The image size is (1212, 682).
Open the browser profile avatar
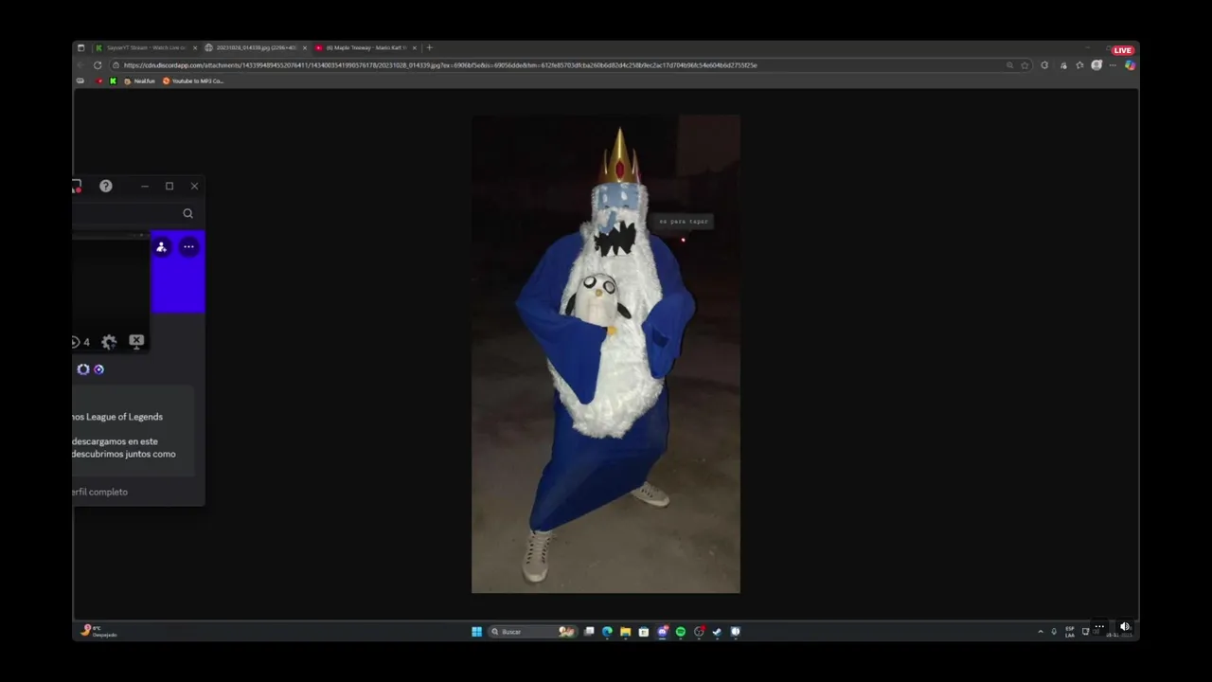(1096, 65)
